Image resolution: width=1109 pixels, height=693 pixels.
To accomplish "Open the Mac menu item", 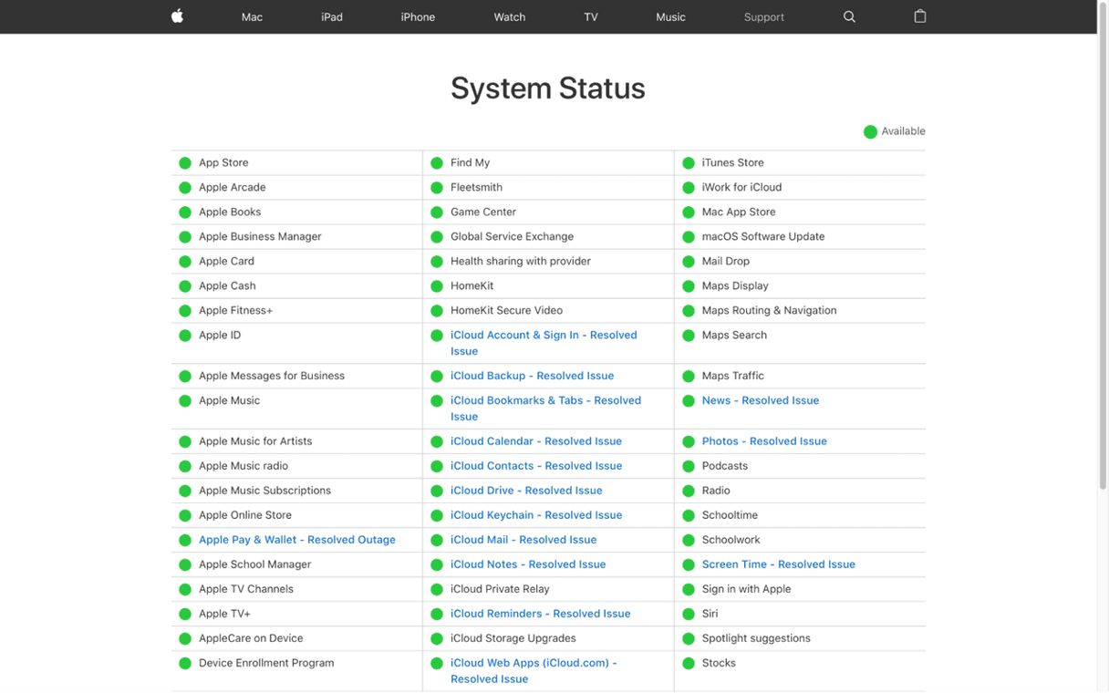I will tap(252, 17).
